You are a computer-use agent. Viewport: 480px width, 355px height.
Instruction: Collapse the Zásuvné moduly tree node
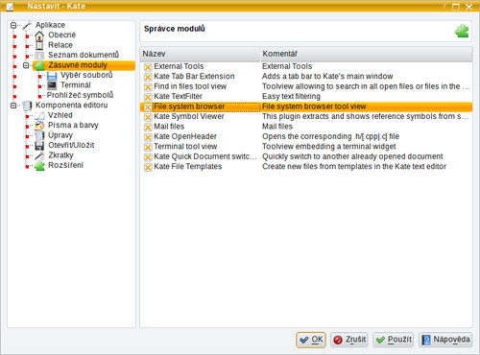coord(26,65)
